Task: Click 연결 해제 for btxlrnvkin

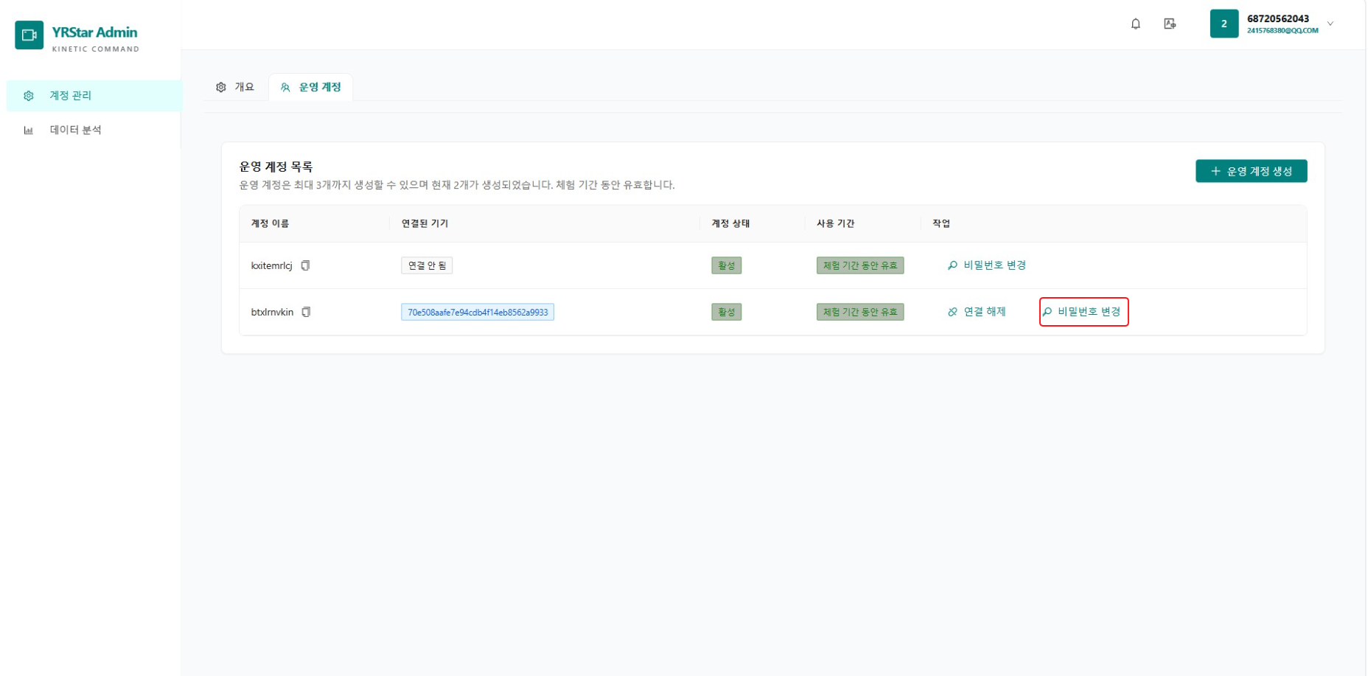Action: (x=977, y=312)
